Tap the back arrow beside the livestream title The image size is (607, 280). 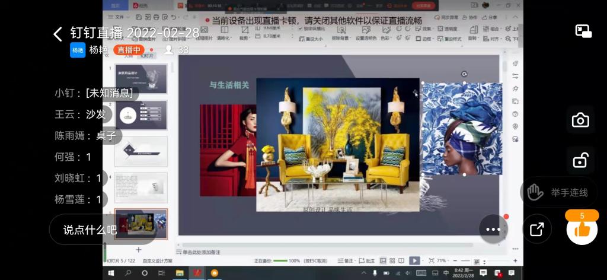pyautogui.click(x=57, y=34)
